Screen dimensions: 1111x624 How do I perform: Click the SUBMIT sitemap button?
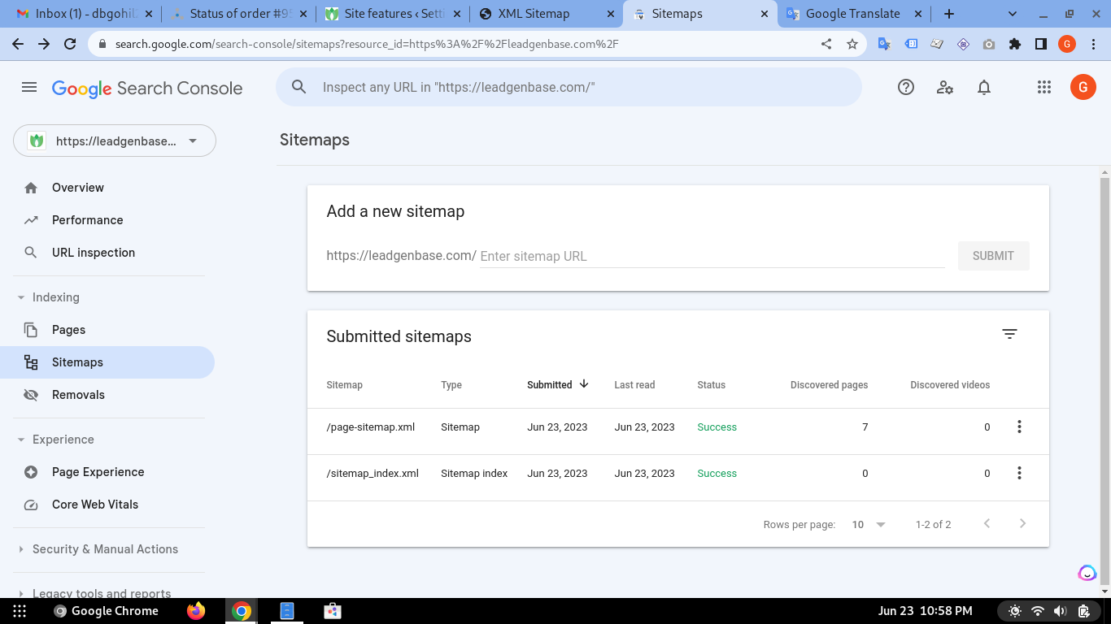(x=993, y=256)
